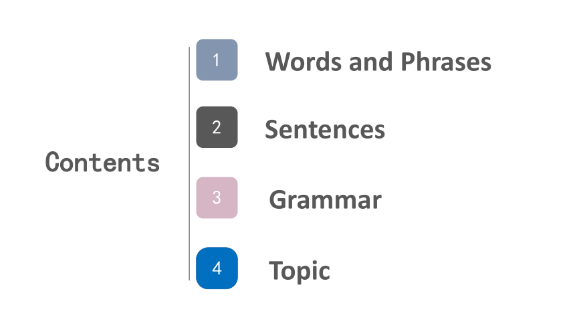
Task: Go to the Sentences section
Action: (x=325, y=129)
